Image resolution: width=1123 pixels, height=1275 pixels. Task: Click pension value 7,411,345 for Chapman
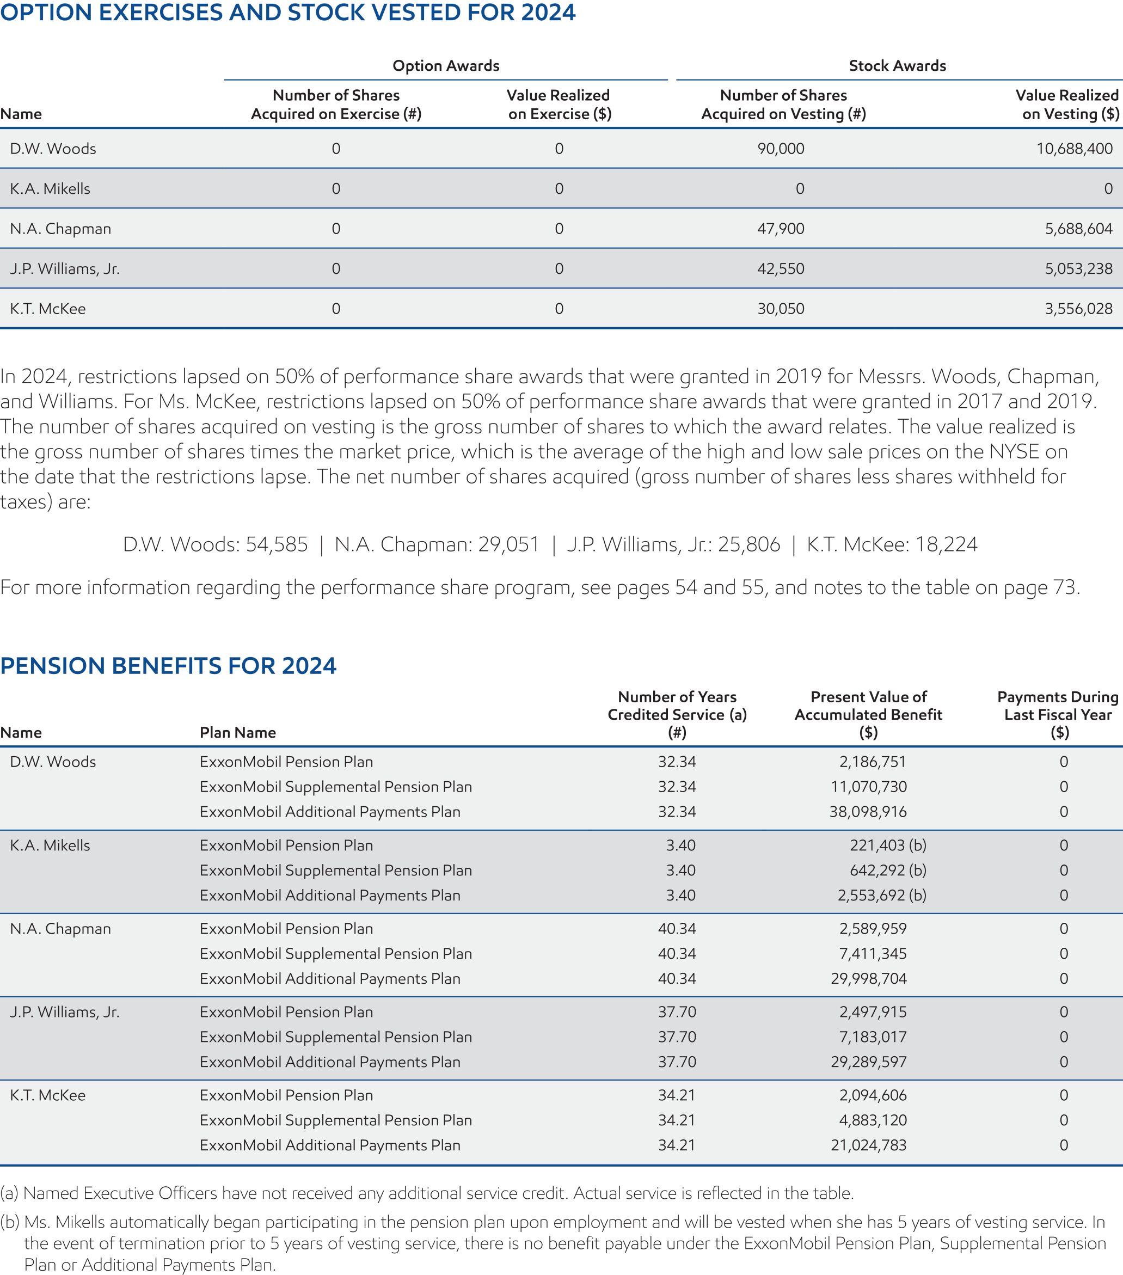[873, 954]
